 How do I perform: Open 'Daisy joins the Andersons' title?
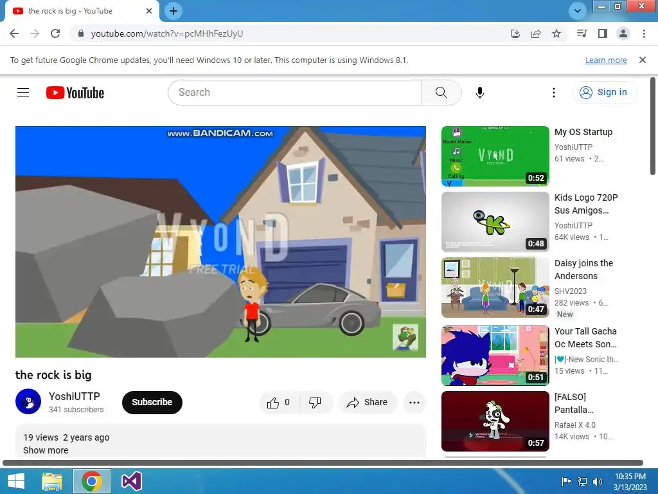[x=583, y=270]
